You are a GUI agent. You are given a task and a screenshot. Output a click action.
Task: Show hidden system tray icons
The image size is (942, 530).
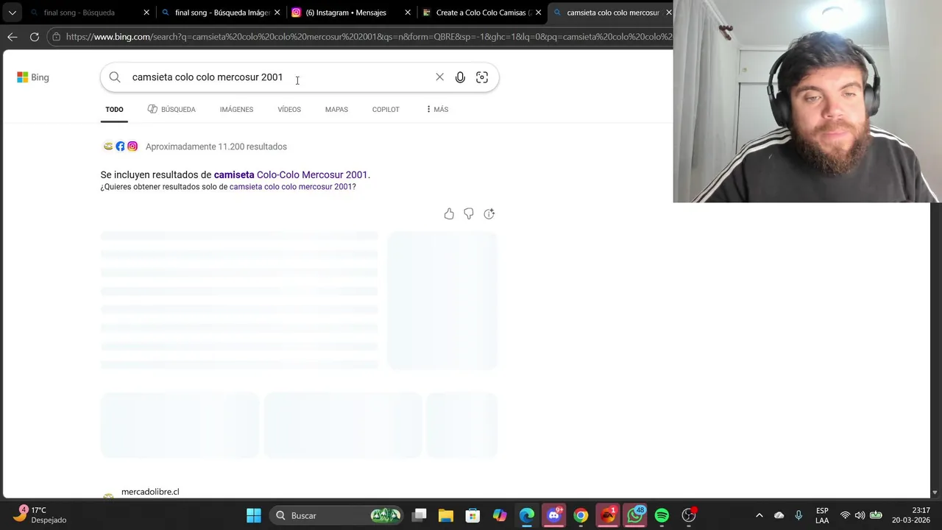point(759,515)
